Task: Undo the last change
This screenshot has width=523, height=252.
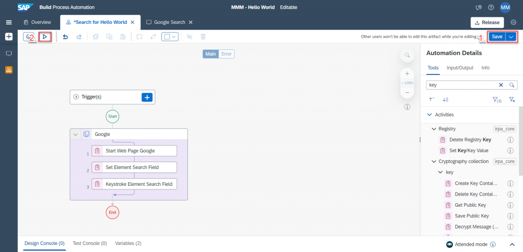Action: [66, 37]
